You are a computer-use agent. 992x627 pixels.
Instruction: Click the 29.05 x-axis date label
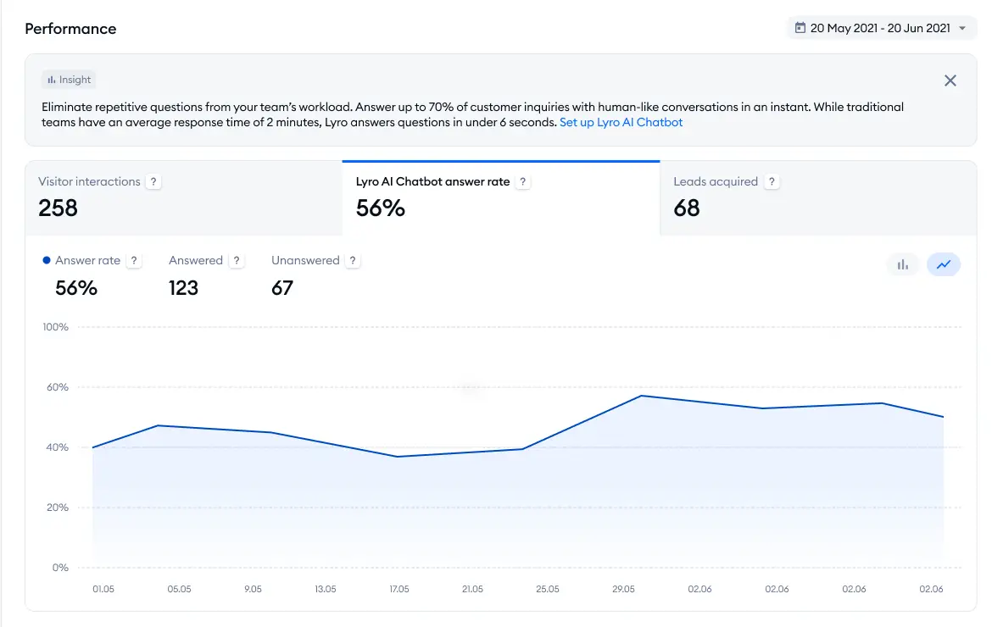tap(623, 589)
